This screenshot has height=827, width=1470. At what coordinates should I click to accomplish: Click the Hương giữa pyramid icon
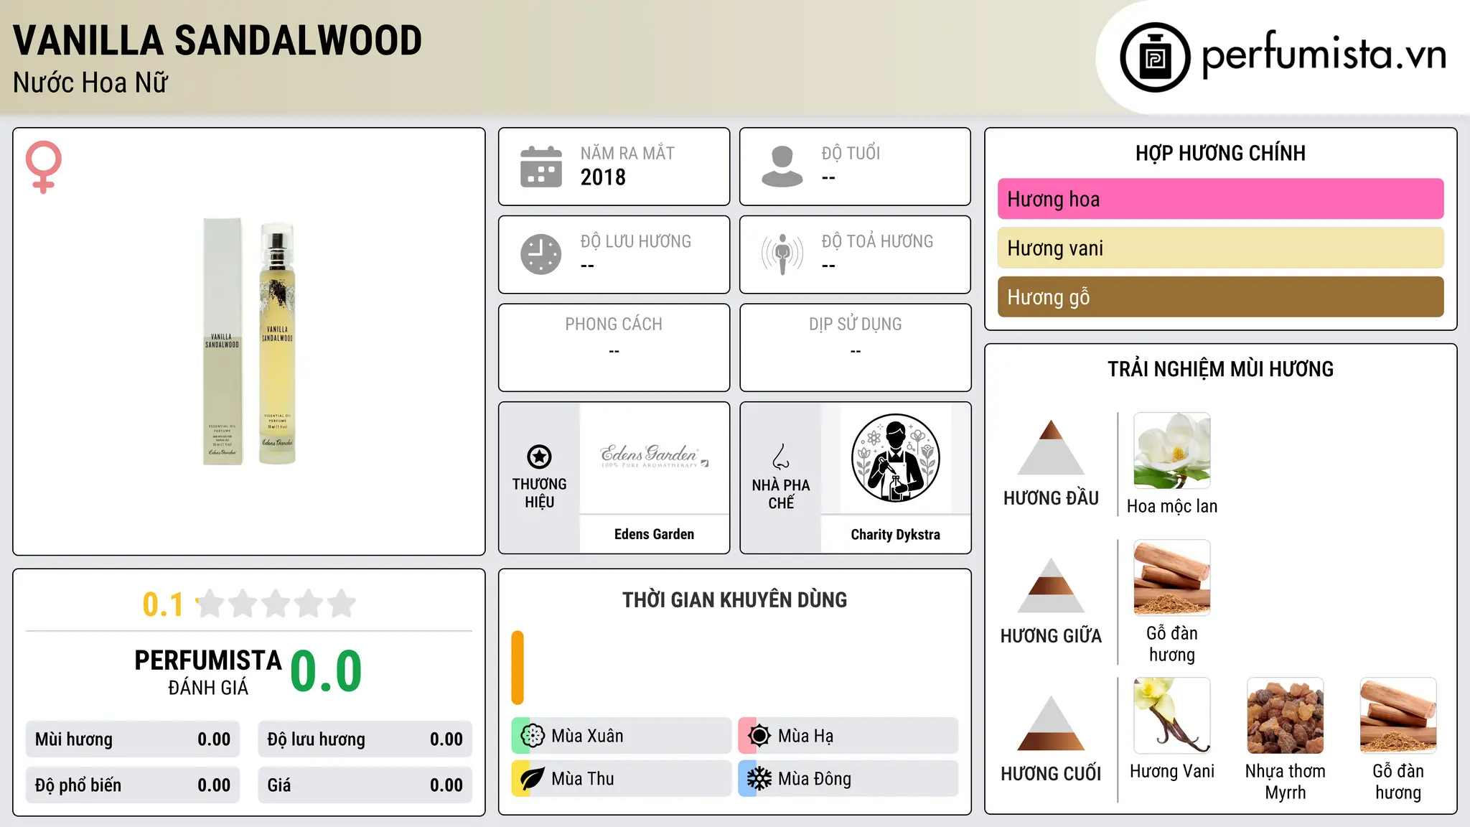point(1051,585)
